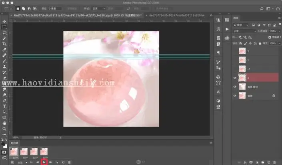Select the Rectangular Marquee tool
282x165 pixels.
(x=4, y=27)
